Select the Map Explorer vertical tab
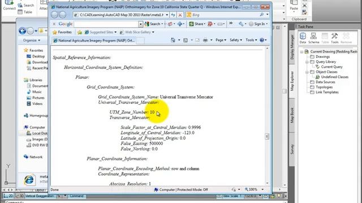The image size is (362, 203). click(x=292, y=81)
